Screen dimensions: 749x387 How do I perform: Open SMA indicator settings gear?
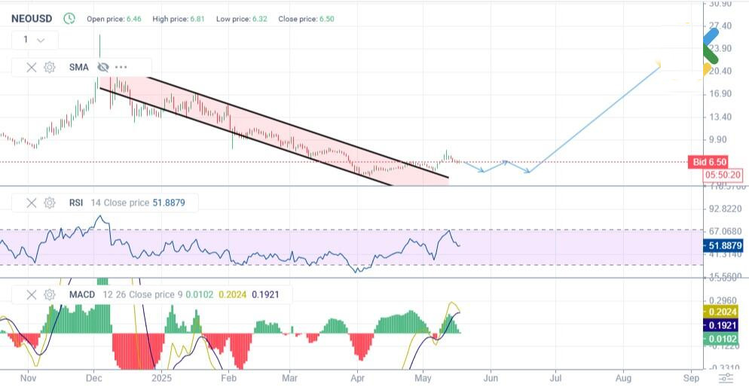pos(50,67)
